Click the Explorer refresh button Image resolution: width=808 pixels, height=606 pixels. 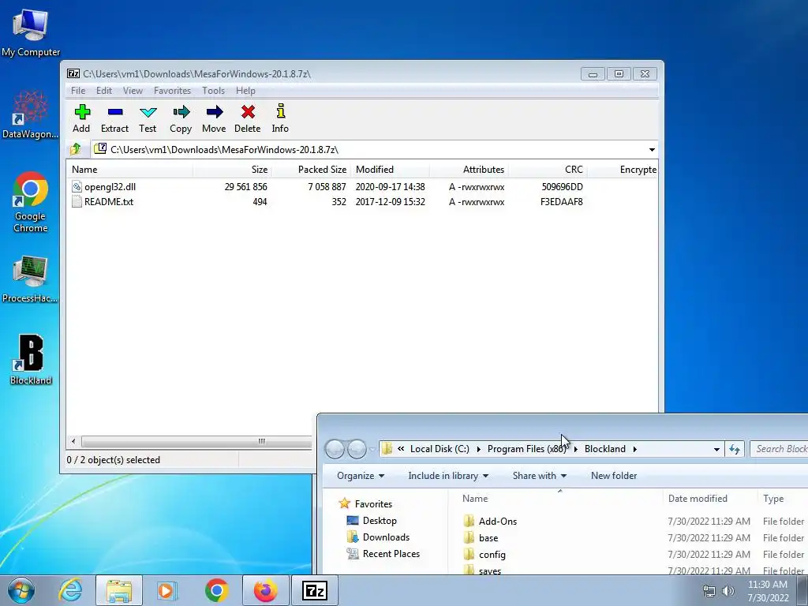click(x=735, y=449)
